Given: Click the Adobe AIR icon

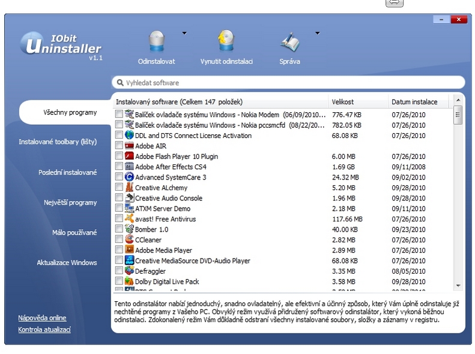Looking at the screenshot, I should (x=129, y=146).
